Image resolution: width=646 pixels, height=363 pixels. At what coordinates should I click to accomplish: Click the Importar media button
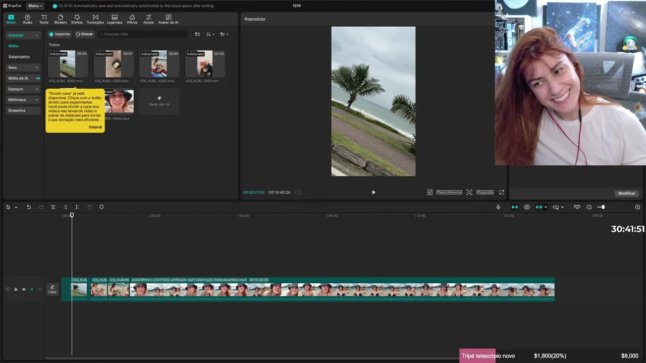(x=60, y=34)
